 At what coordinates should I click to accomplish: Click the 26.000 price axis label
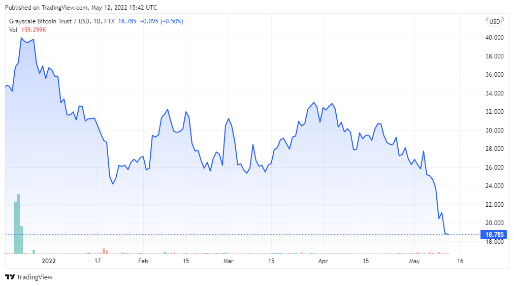coord(494,167)
